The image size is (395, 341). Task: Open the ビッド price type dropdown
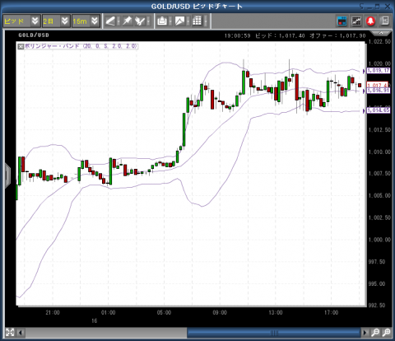[21, 21]
